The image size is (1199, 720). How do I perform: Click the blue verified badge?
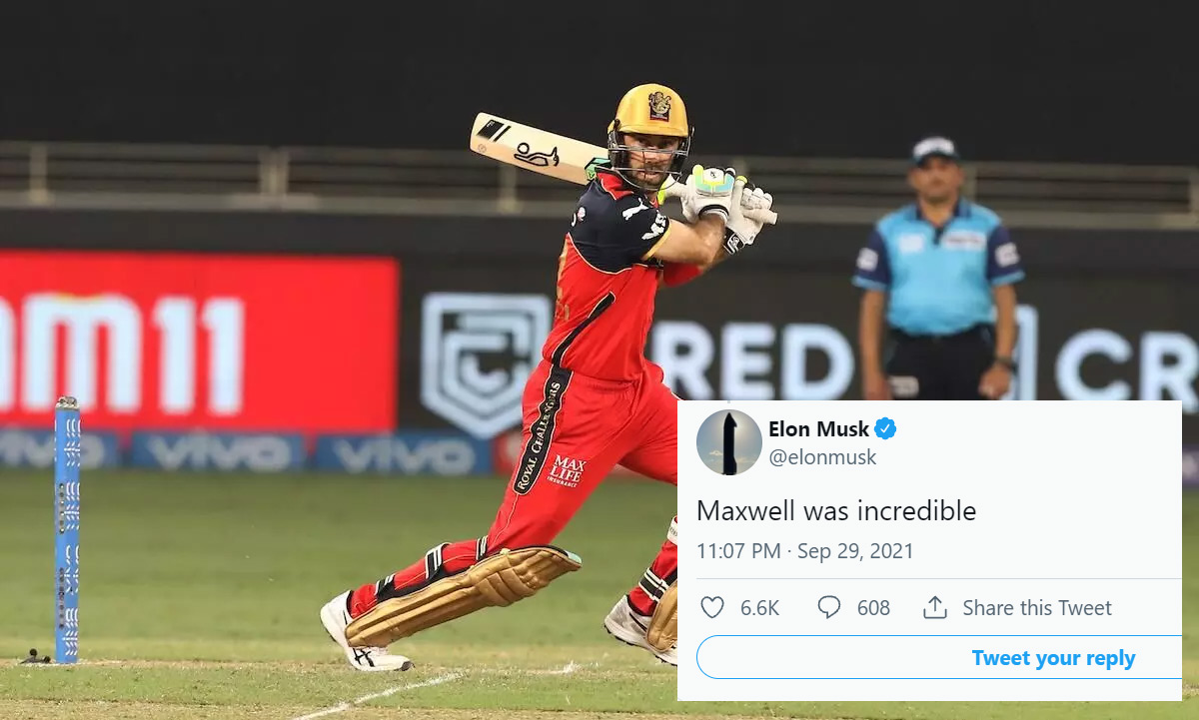(885, 429)
